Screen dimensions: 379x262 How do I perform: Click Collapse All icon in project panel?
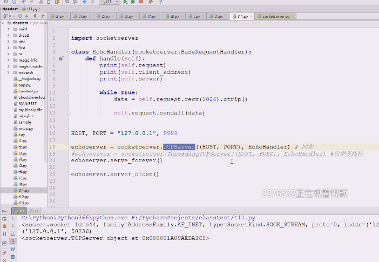pos(26,16)
